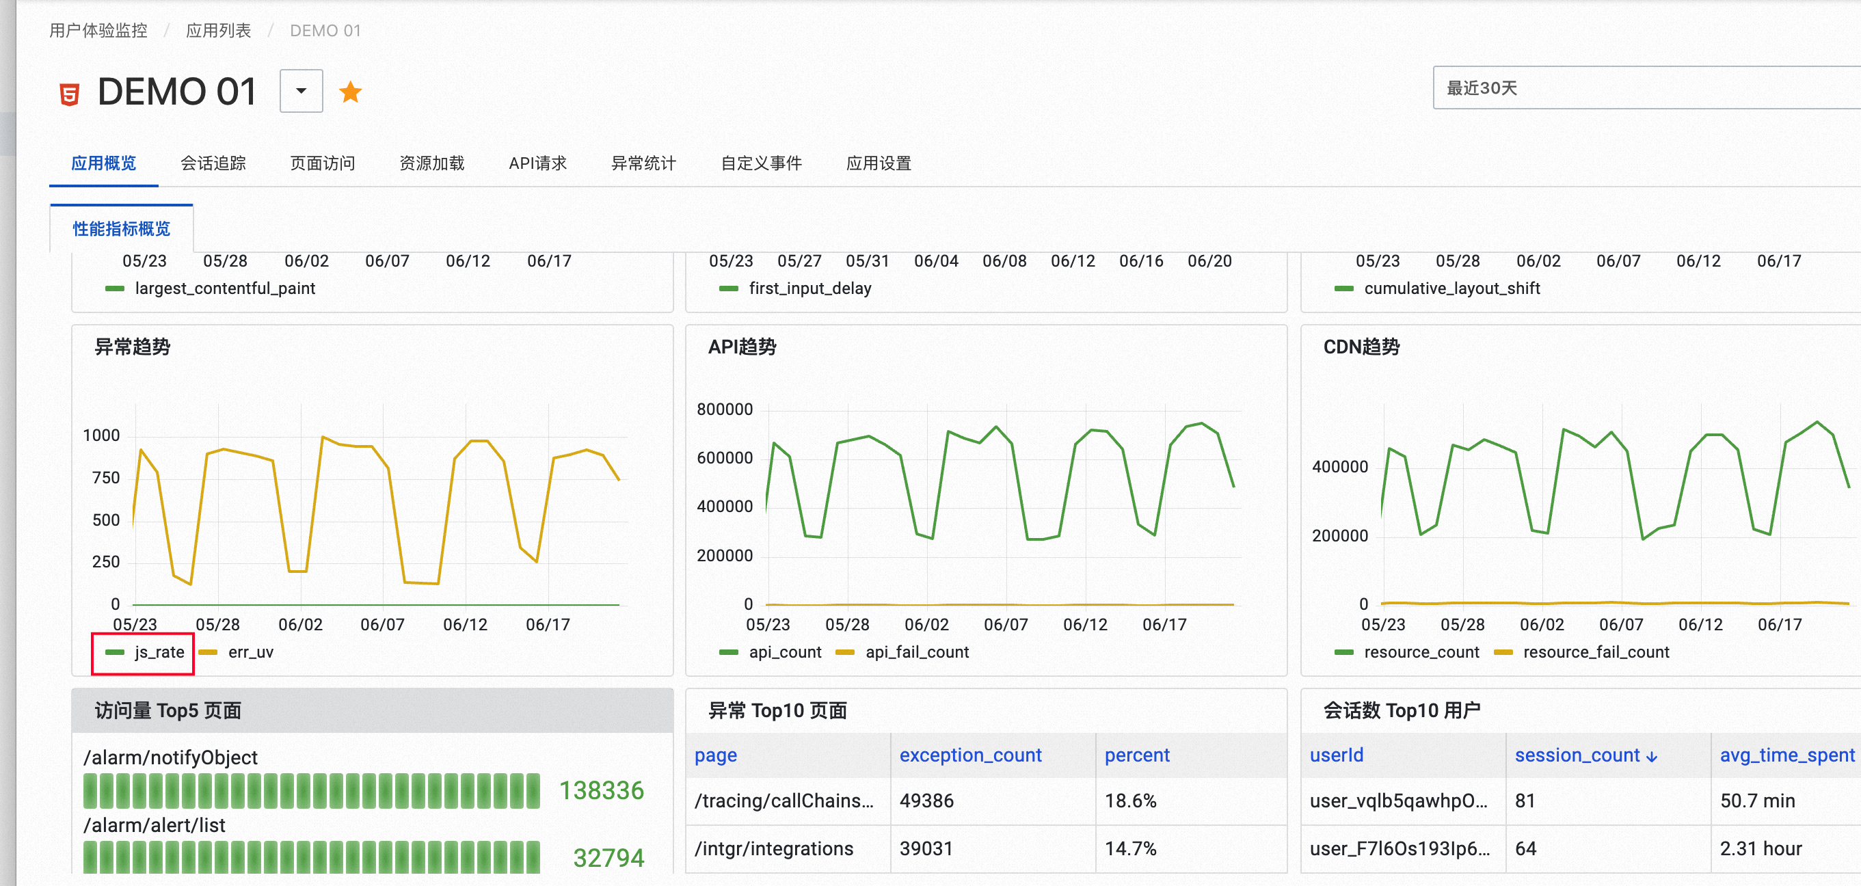Screen dimensions: 1861x886
Task: Open the 应用设置 tab
Action: coord(879,163)
